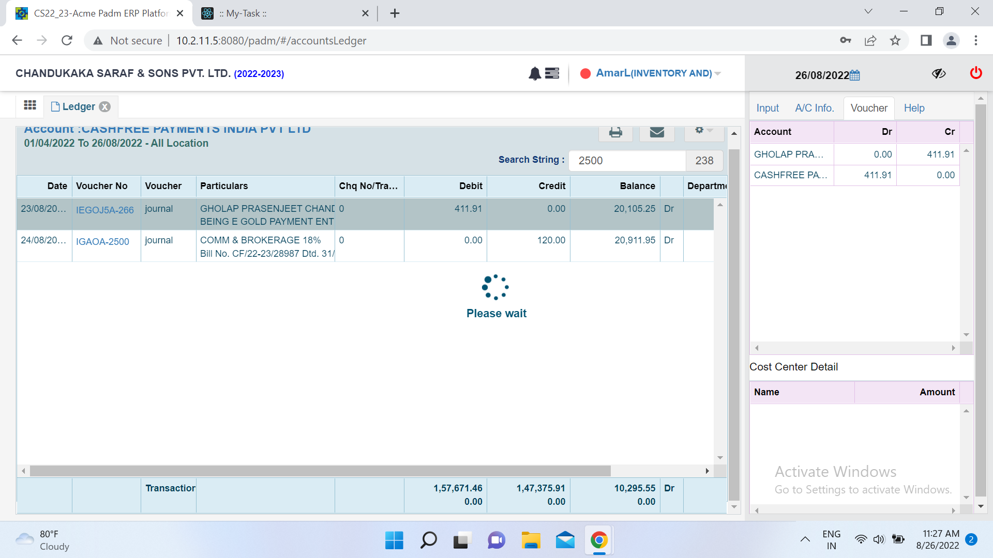993x558 pixels.
Task: Click the voucher panel scroll right arrow
Action: 953,348
